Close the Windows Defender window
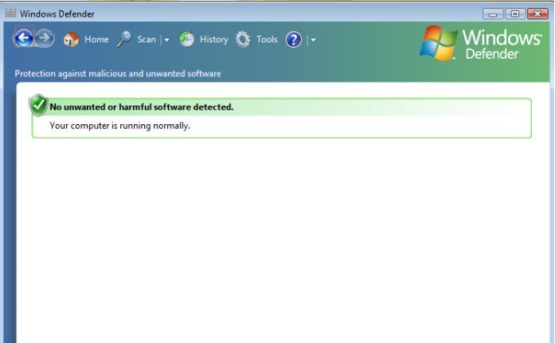 pyautogui.click(x=537, y=14)
